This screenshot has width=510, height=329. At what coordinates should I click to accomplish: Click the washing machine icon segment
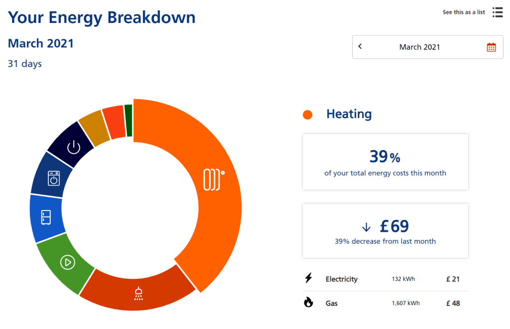pyautogui.click(x=53, y=178)
